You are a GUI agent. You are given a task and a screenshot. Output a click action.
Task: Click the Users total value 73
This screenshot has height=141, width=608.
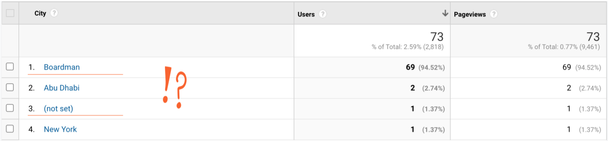pyautogui.click(x=437, y=37)
